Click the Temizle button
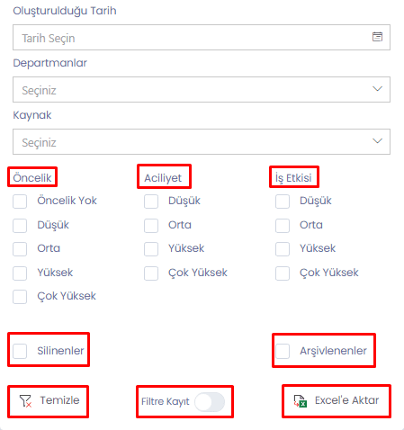This screenshot has width=404, height=430. click(49, 401)
